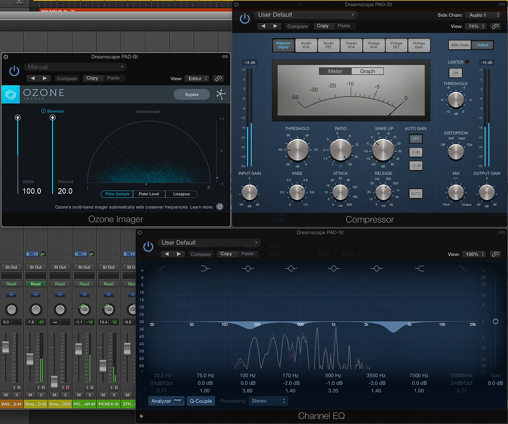Toggle the Ozone Imager plug-in power button

(15, 71)
